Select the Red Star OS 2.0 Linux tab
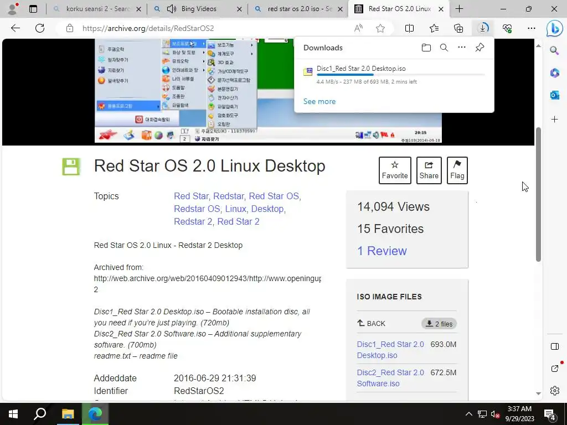This screenshot has height=425, width=567. (399, 9)
